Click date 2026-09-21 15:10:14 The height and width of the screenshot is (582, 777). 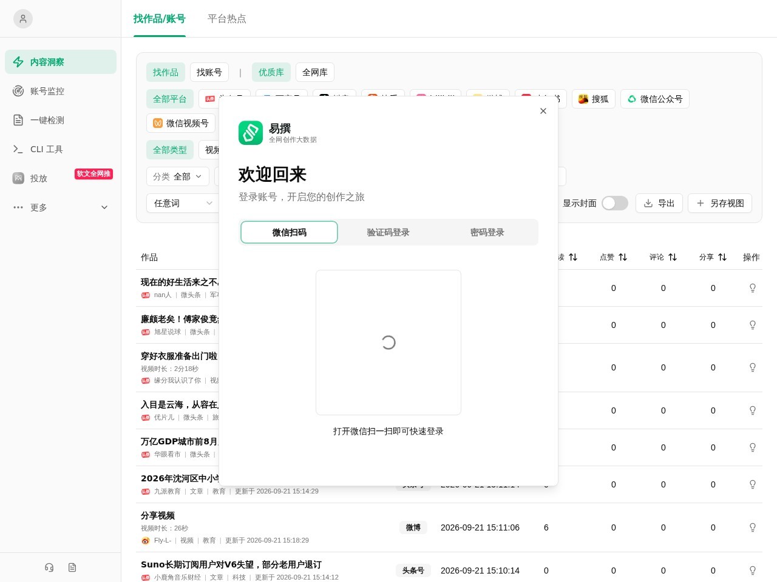(480, 570)
